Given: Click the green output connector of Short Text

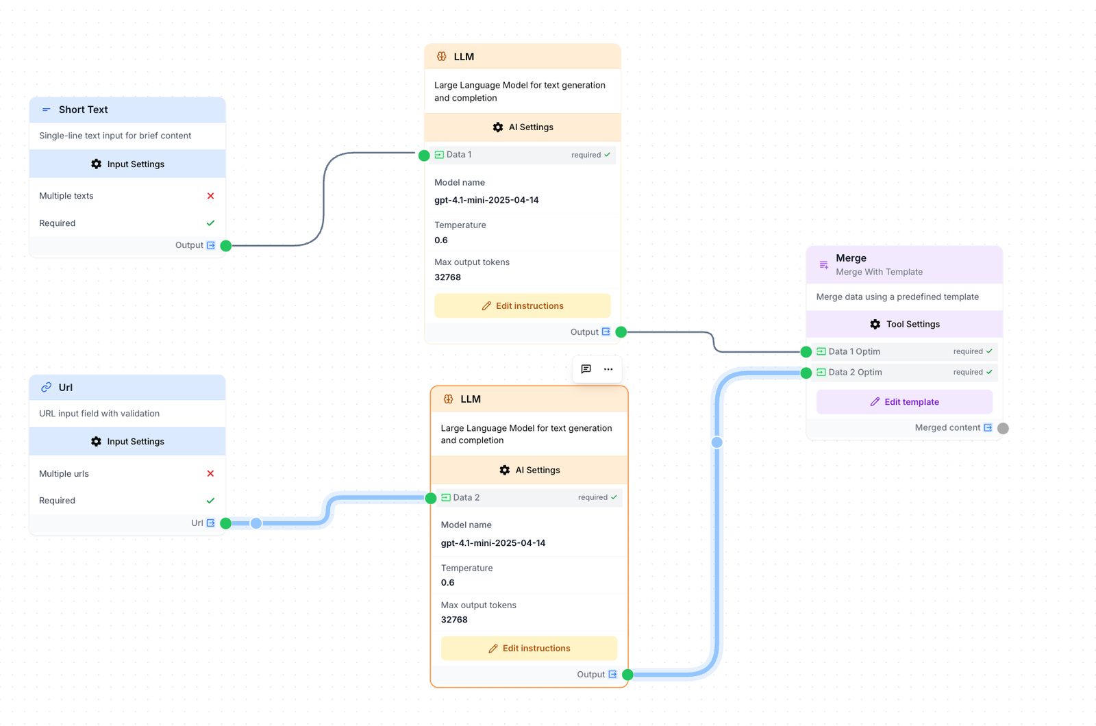Looking at the screenshot, I should tap(226, 246).
